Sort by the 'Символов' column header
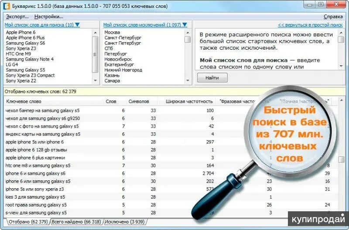This screenshot has width=349, height=230. pos(139,101)
